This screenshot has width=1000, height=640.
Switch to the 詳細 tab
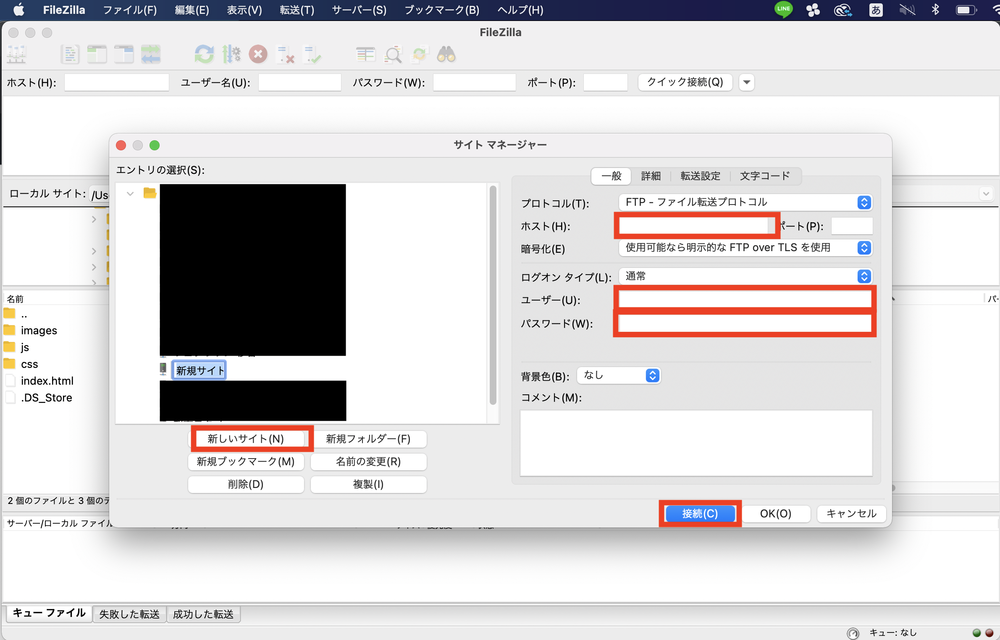651,176
